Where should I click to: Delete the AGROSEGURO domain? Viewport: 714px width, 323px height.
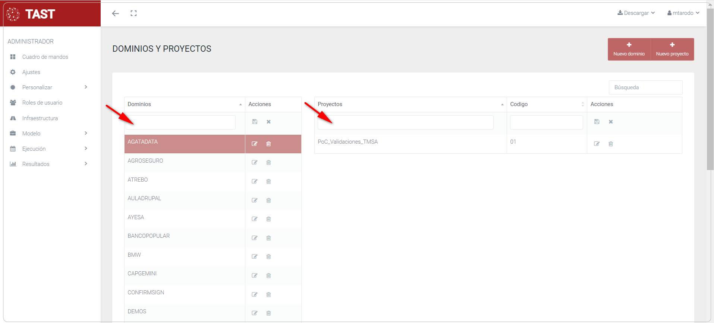268,163
